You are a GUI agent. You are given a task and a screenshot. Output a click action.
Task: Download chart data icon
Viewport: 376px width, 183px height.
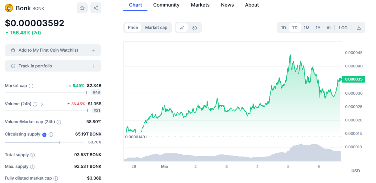358,28
